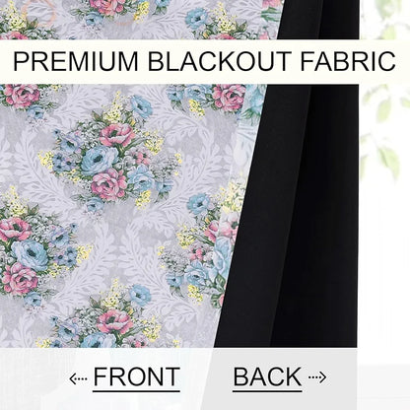Click the bouquet on the fabric's left edge
Screen dimensions: 410x410
click(x=36, y=246)
